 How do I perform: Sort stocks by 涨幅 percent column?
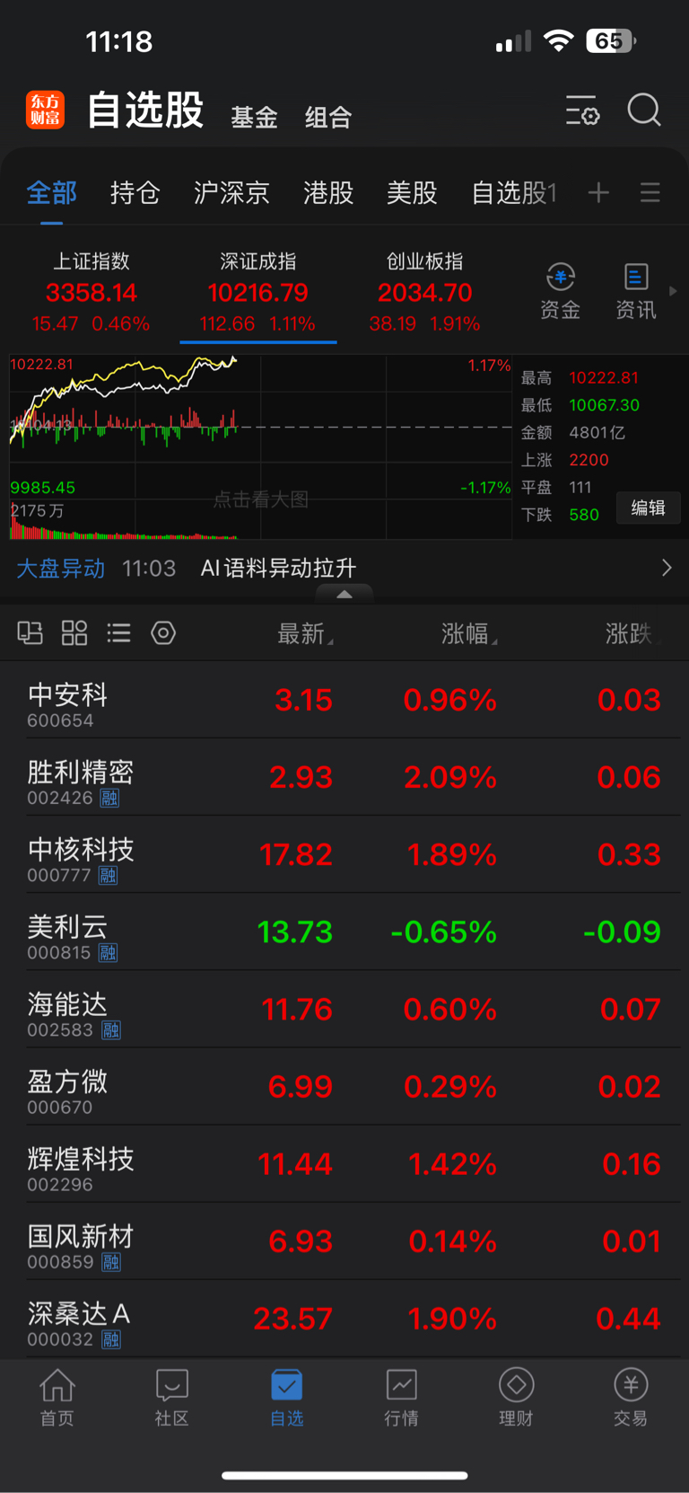(x=469, y=634)
